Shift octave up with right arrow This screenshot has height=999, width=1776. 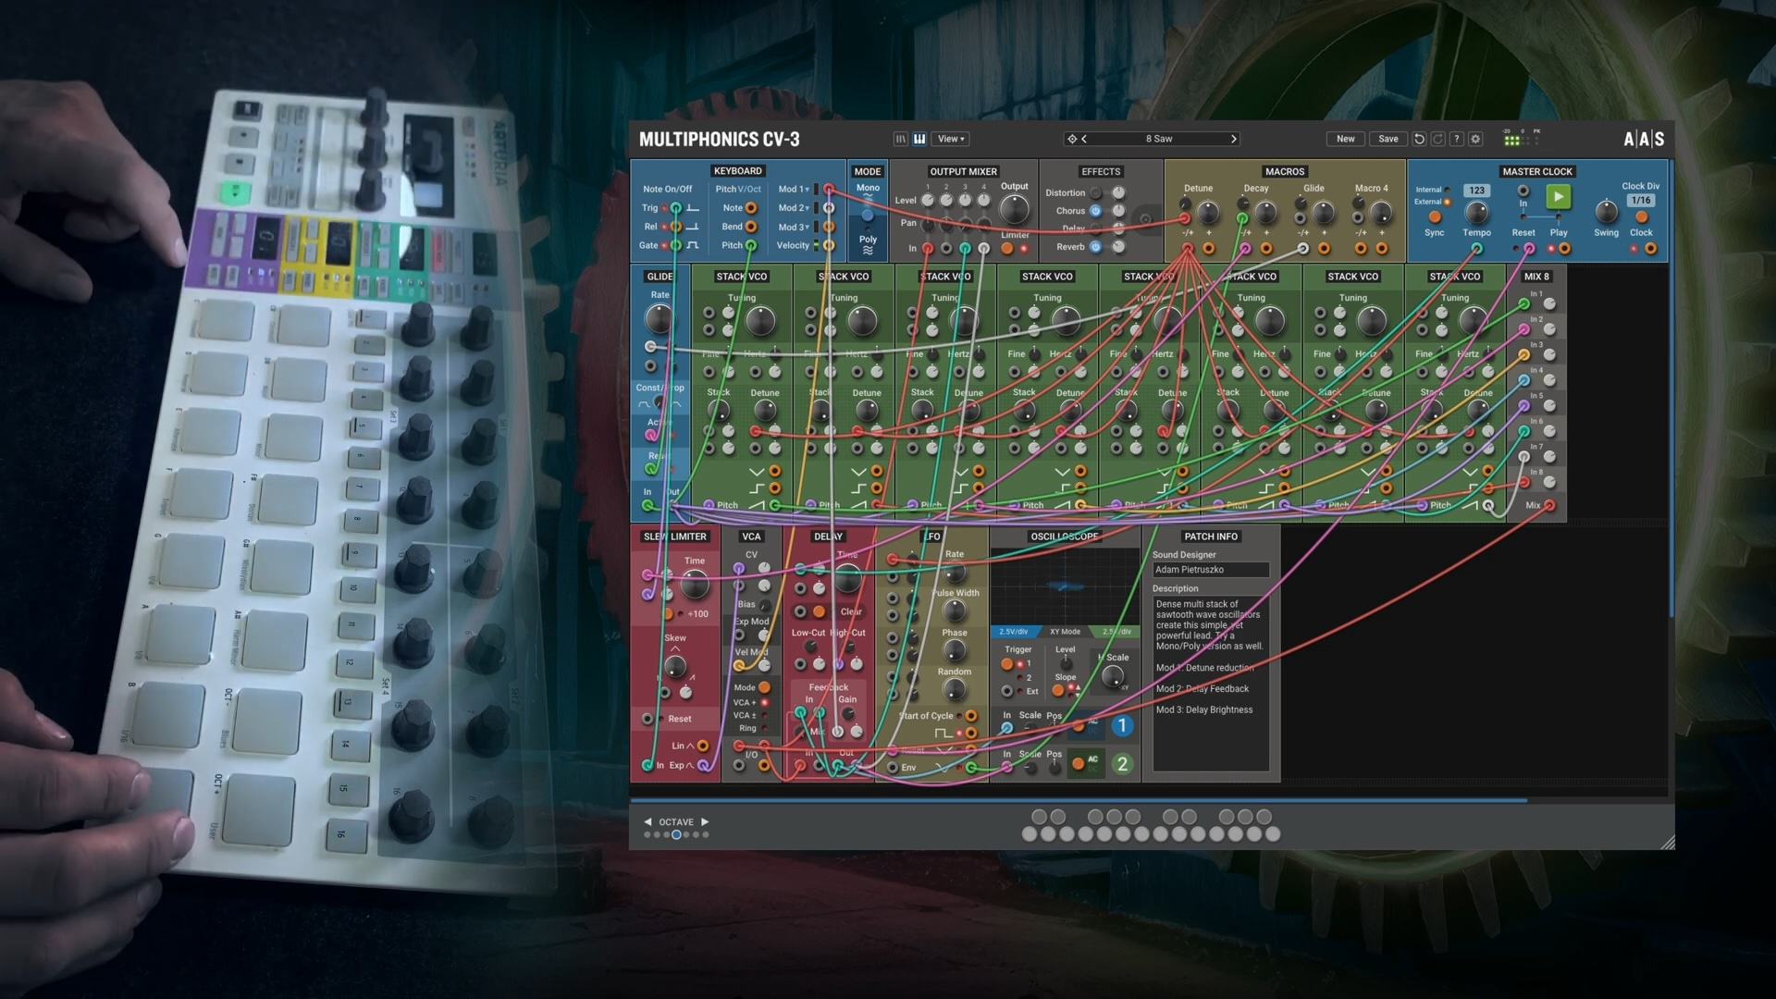705,821
